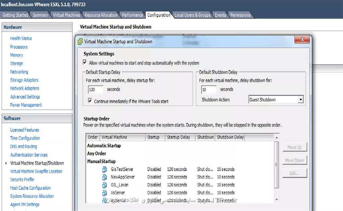Screen dimensions: 343x211
Task: Click the Order column header
Action: 93,137
